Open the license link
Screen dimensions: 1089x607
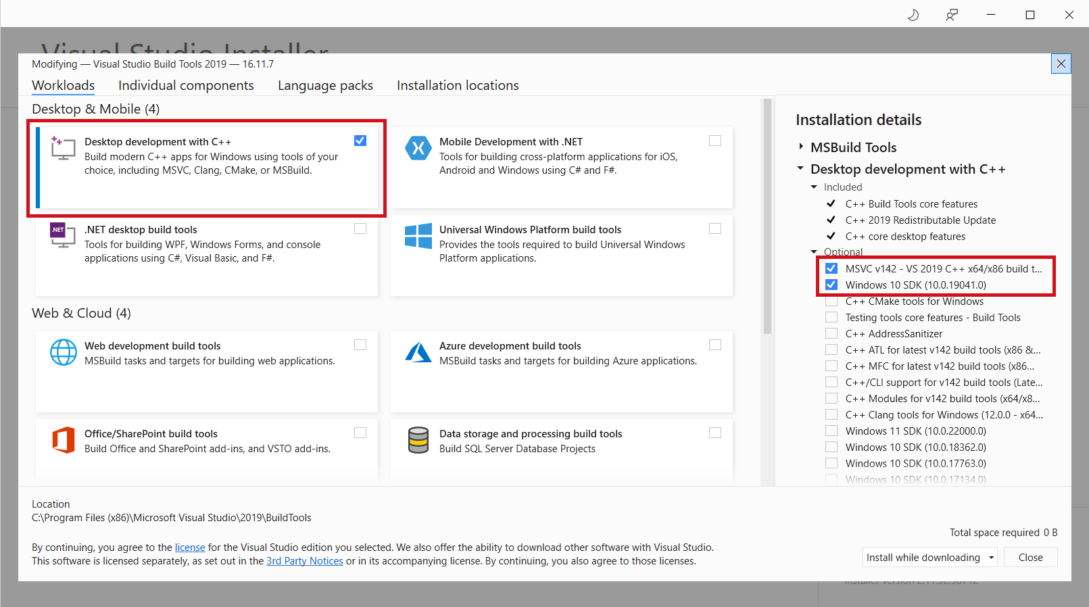click(190, 548)
